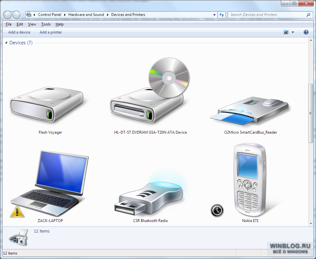Click the ZACK-LAPTOP label
This screenshot has height=259, width=316.
[x=50, y=221]
